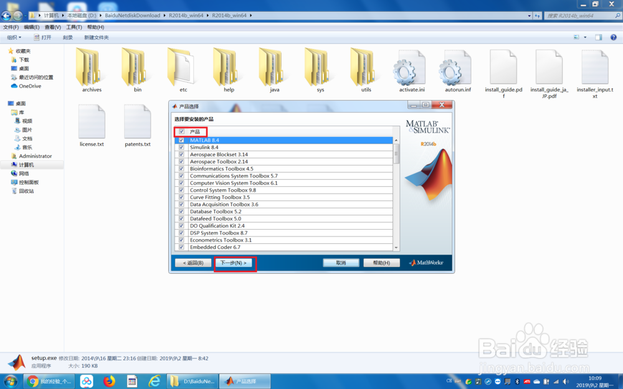Open the etc folder

[183, 70]
